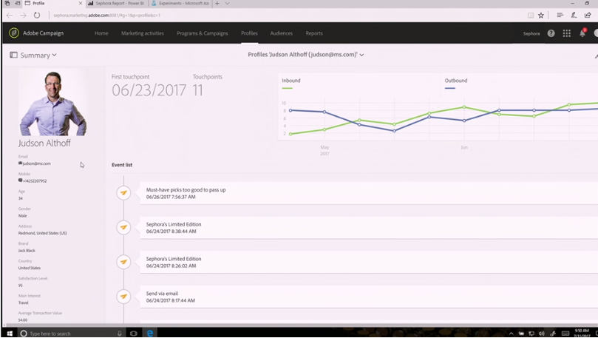598x338 pixels.
Task: Open the help question mark icon
Action: [x=551, y=33]
